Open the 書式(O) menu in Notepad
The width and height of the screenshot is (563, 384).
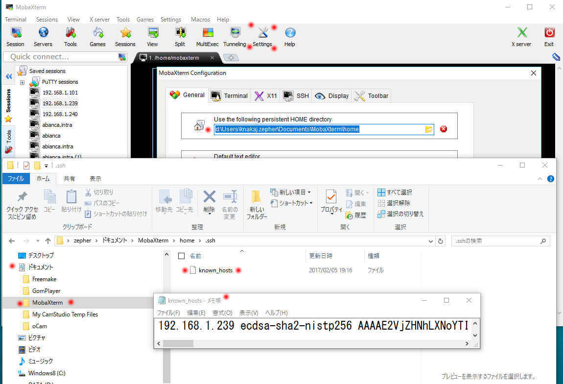coord(222,312)
